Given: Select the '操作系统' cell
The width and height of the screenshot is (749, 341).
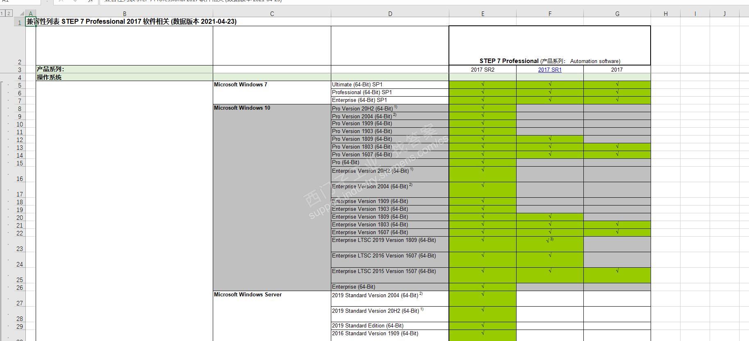Looking at the screenshot, I should tap(125, 77).
